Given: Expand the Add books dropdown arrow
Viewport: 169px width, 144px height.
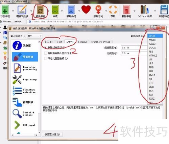Looking at the screenshot, I should [x=13, y=11].
